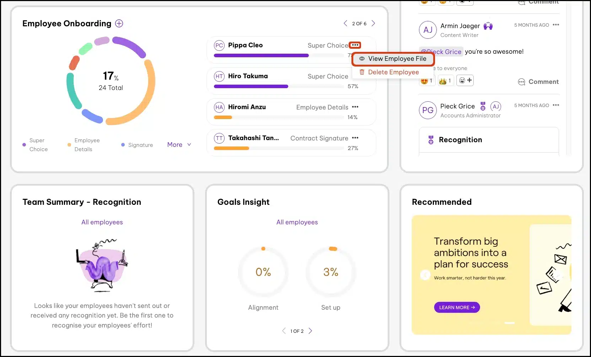Click the comment speech bubble icon on Armin's post
Screen dimensions: 591x357
pos(522,82)
